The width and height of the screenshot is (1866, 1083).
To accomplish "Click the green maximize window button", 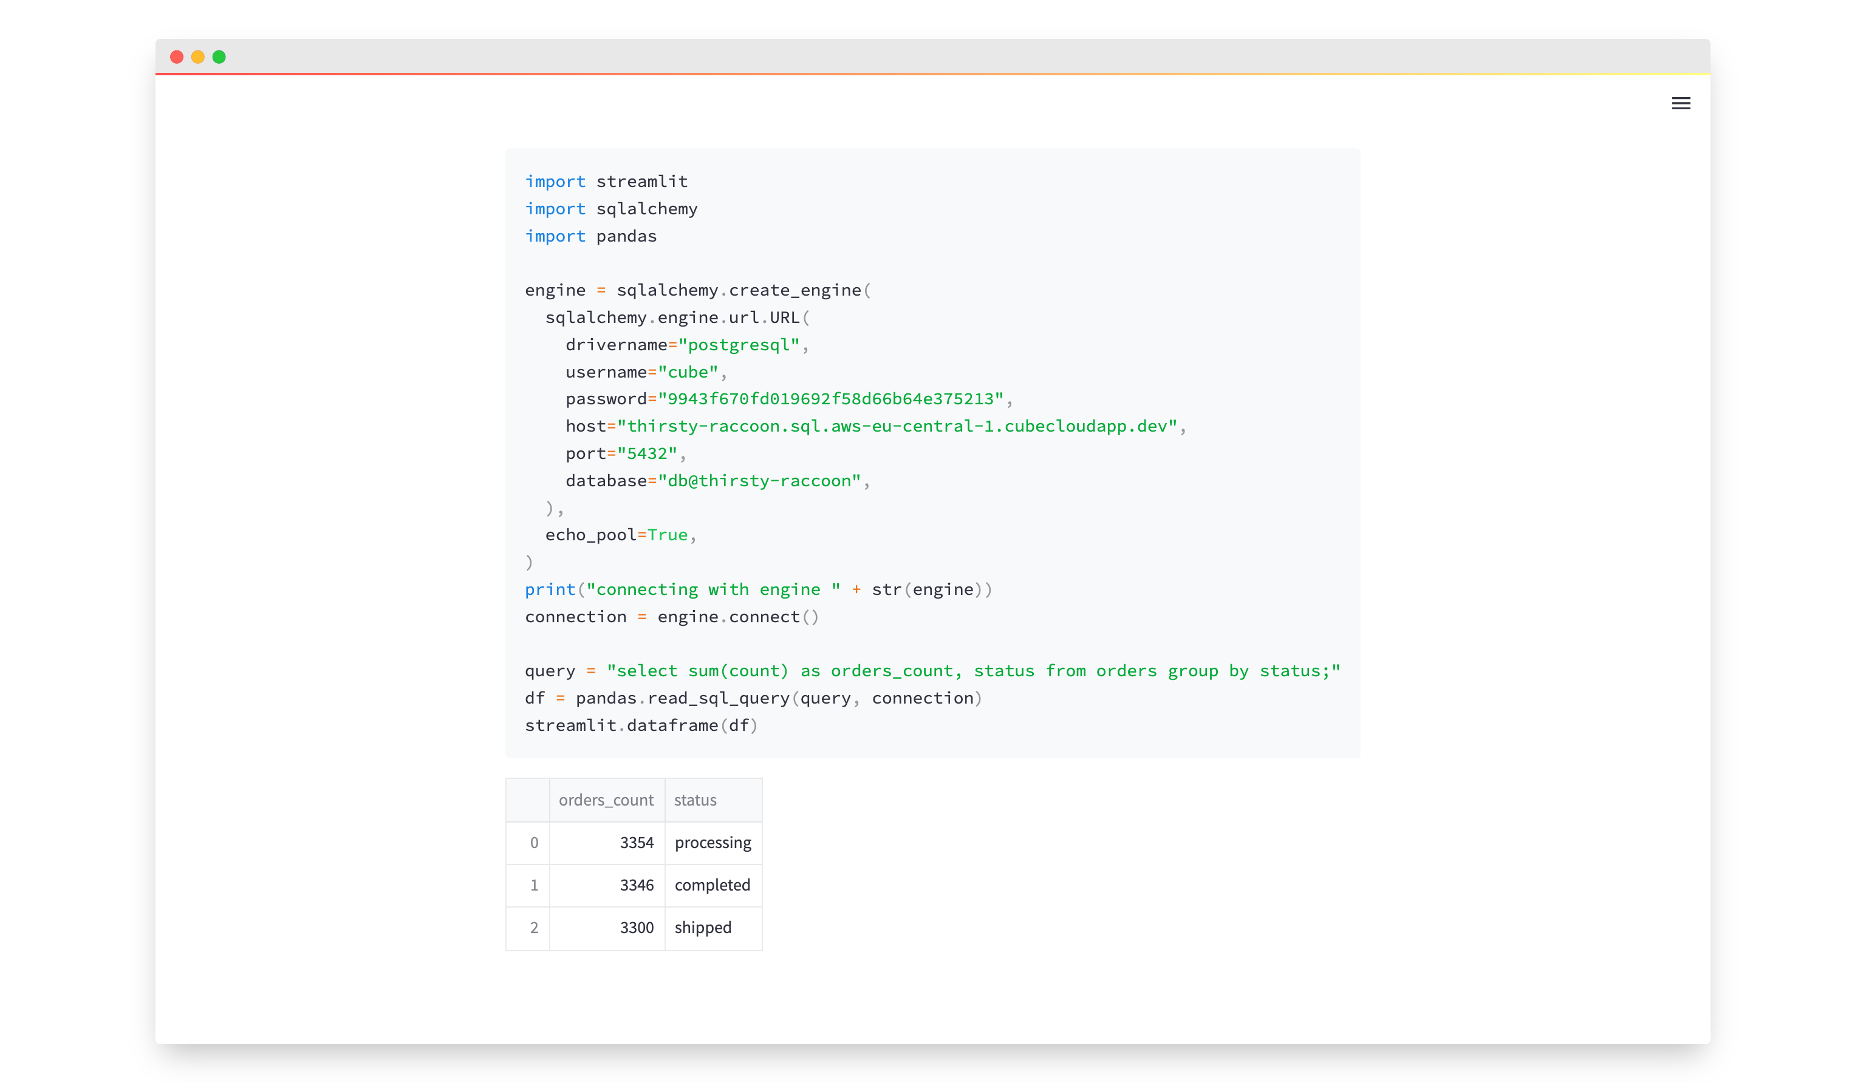I will [219, 57].
